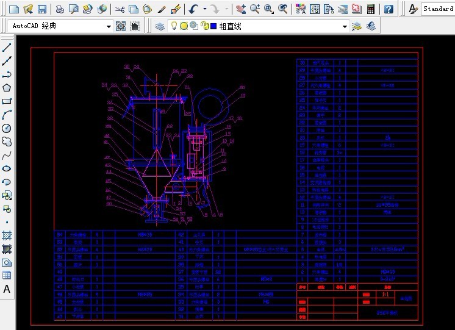This screenshot has height=330, width=455.
Task: Click the Pan realtime icon
Action: pyautogui.click(x=240, y=9)
